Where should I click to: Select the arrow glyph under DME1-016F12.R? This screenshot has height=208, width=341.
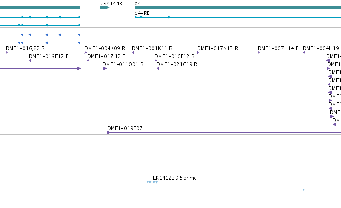(x=156, y=60)
